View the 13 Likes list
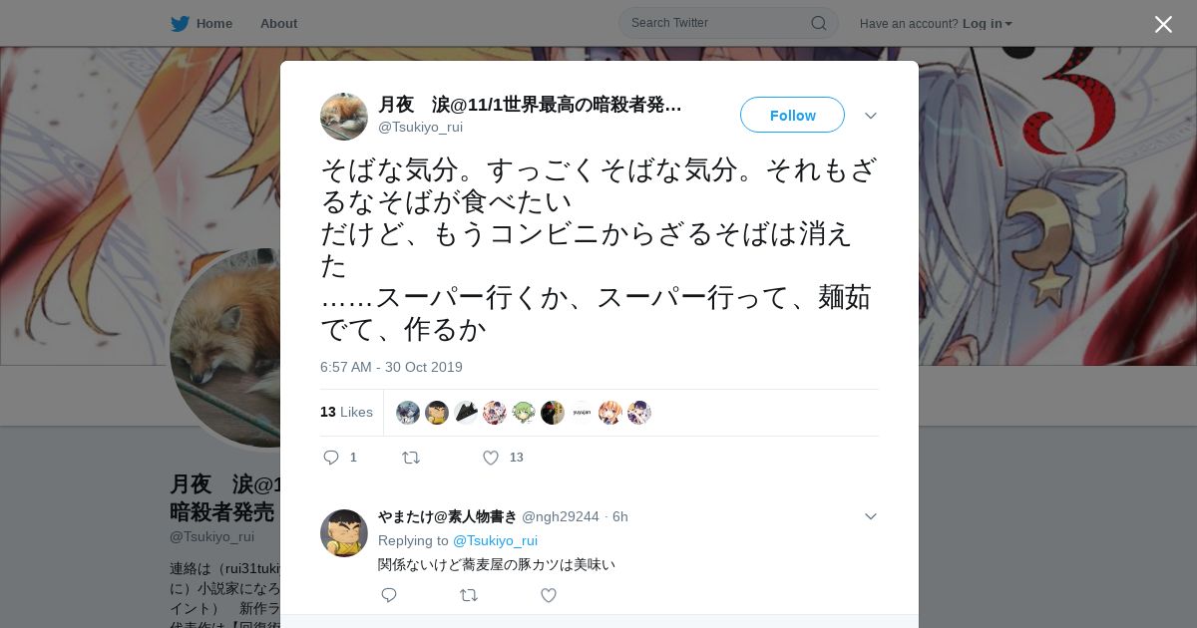This screenshot has height=628, width=1197. tap(346, 412)
